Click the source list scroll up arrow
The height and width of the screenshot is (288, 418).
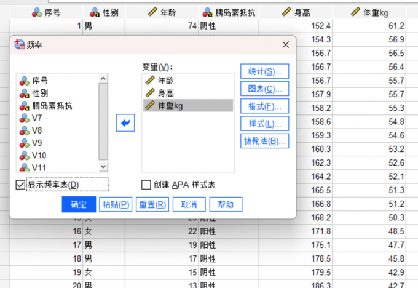pyautogui.click(x=103, y=79)
